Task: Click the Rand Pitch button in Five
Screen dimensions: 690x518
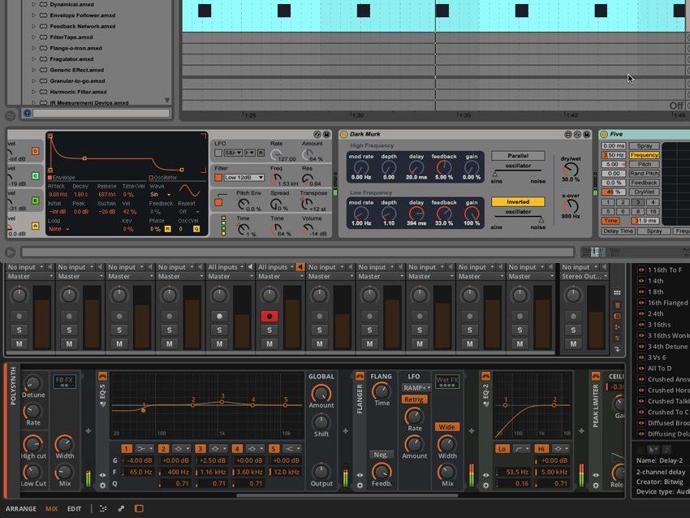Action: pos(644,174)
